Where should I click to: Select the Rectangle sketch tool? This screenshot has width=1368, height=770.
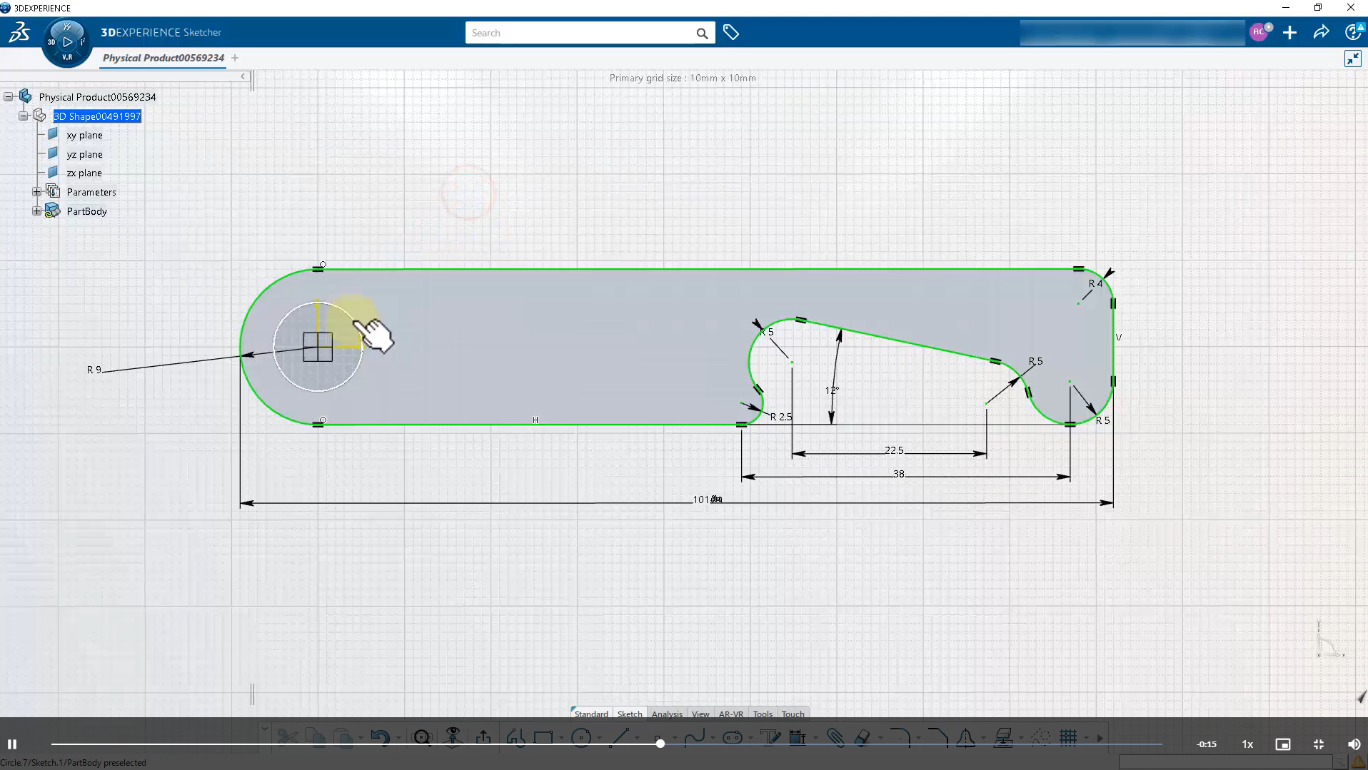[543, 737]
